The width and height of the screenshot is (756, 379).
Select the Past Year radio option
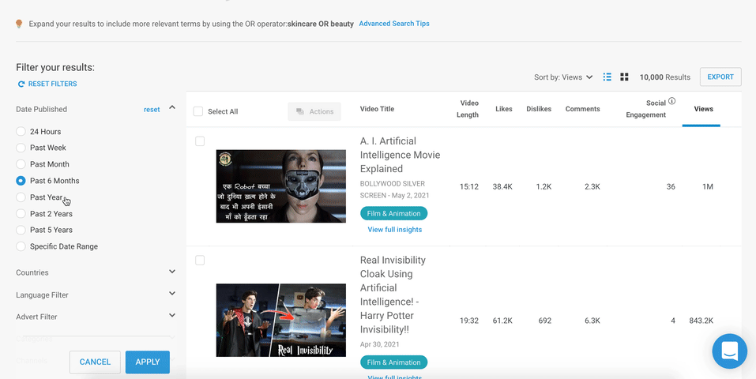21,197
